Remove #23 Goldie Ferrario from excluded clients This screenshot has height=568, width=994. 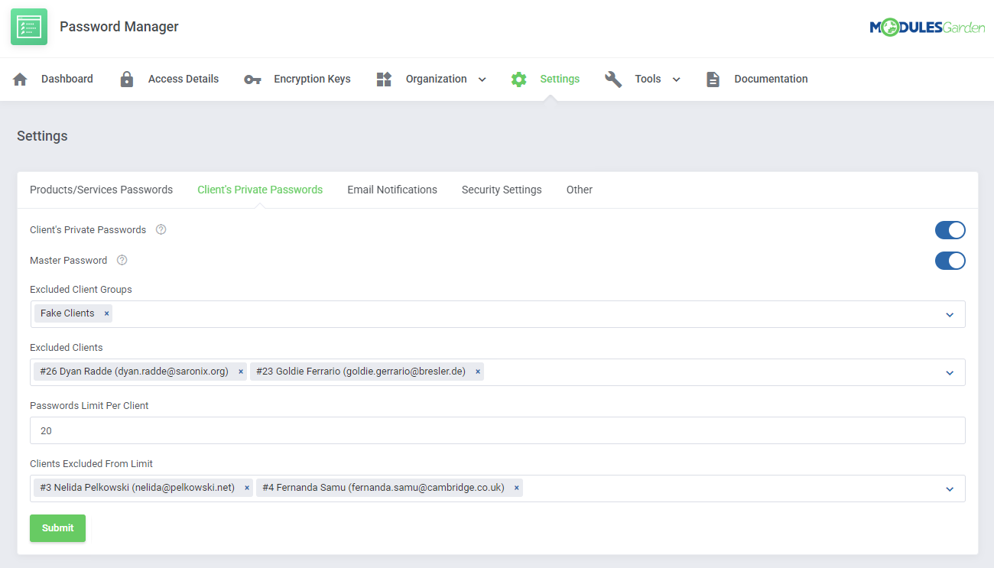[x=478, y=372]
